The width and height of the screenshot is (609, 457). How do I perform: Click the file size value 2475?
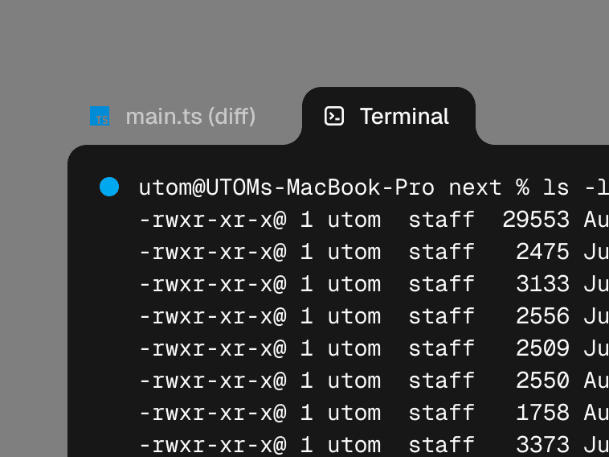tap(542, 252)
